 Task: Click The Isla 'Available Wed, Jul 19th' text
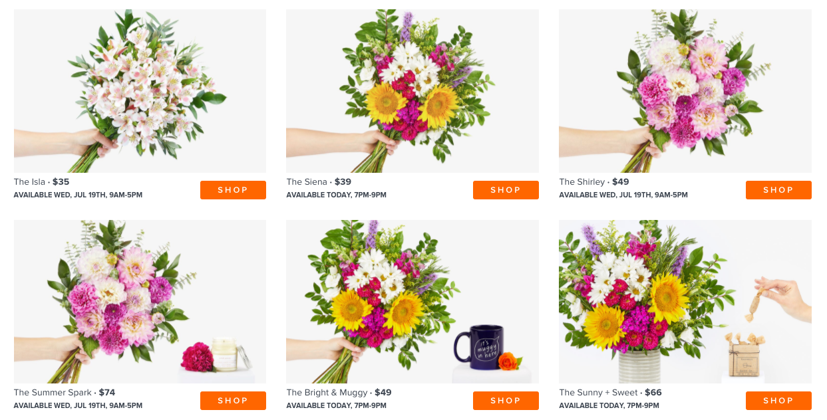78,195
